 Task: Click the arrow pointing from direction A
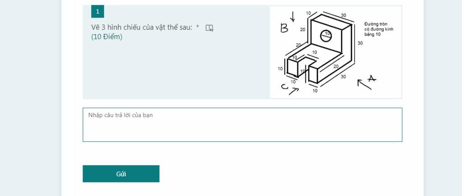364,84
